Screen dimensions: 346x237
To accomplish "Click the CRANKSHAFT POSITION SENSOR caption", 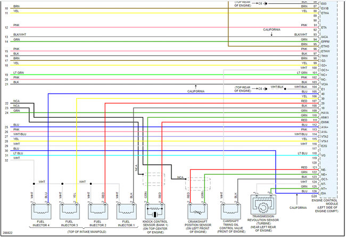I will click(x=198, y=223).
